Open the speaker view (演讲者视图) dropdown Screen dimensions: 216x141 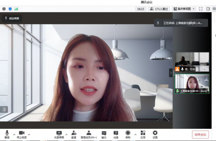pos(184,9)
